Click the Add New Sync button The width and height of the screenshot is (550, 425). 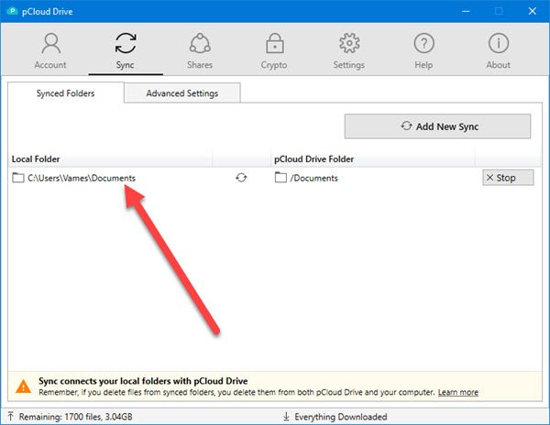437,126
